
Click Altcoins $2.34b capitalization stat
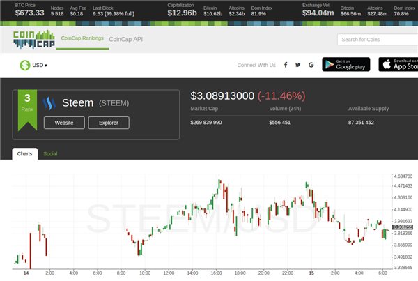coord(236,11)
